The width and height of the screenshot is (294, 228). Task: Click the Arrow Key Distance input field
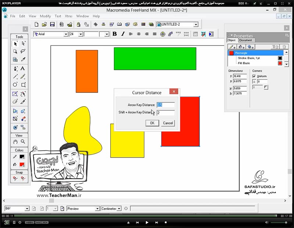pos(166,105)
